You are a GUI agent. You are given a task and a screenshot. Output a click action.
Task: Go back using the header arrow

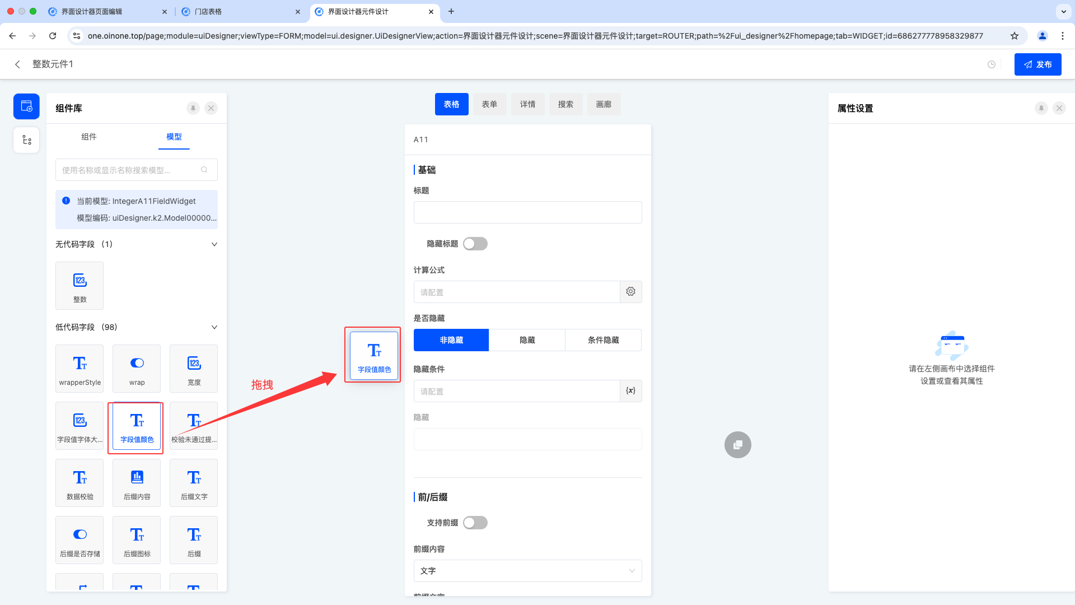tap(17, 64)
